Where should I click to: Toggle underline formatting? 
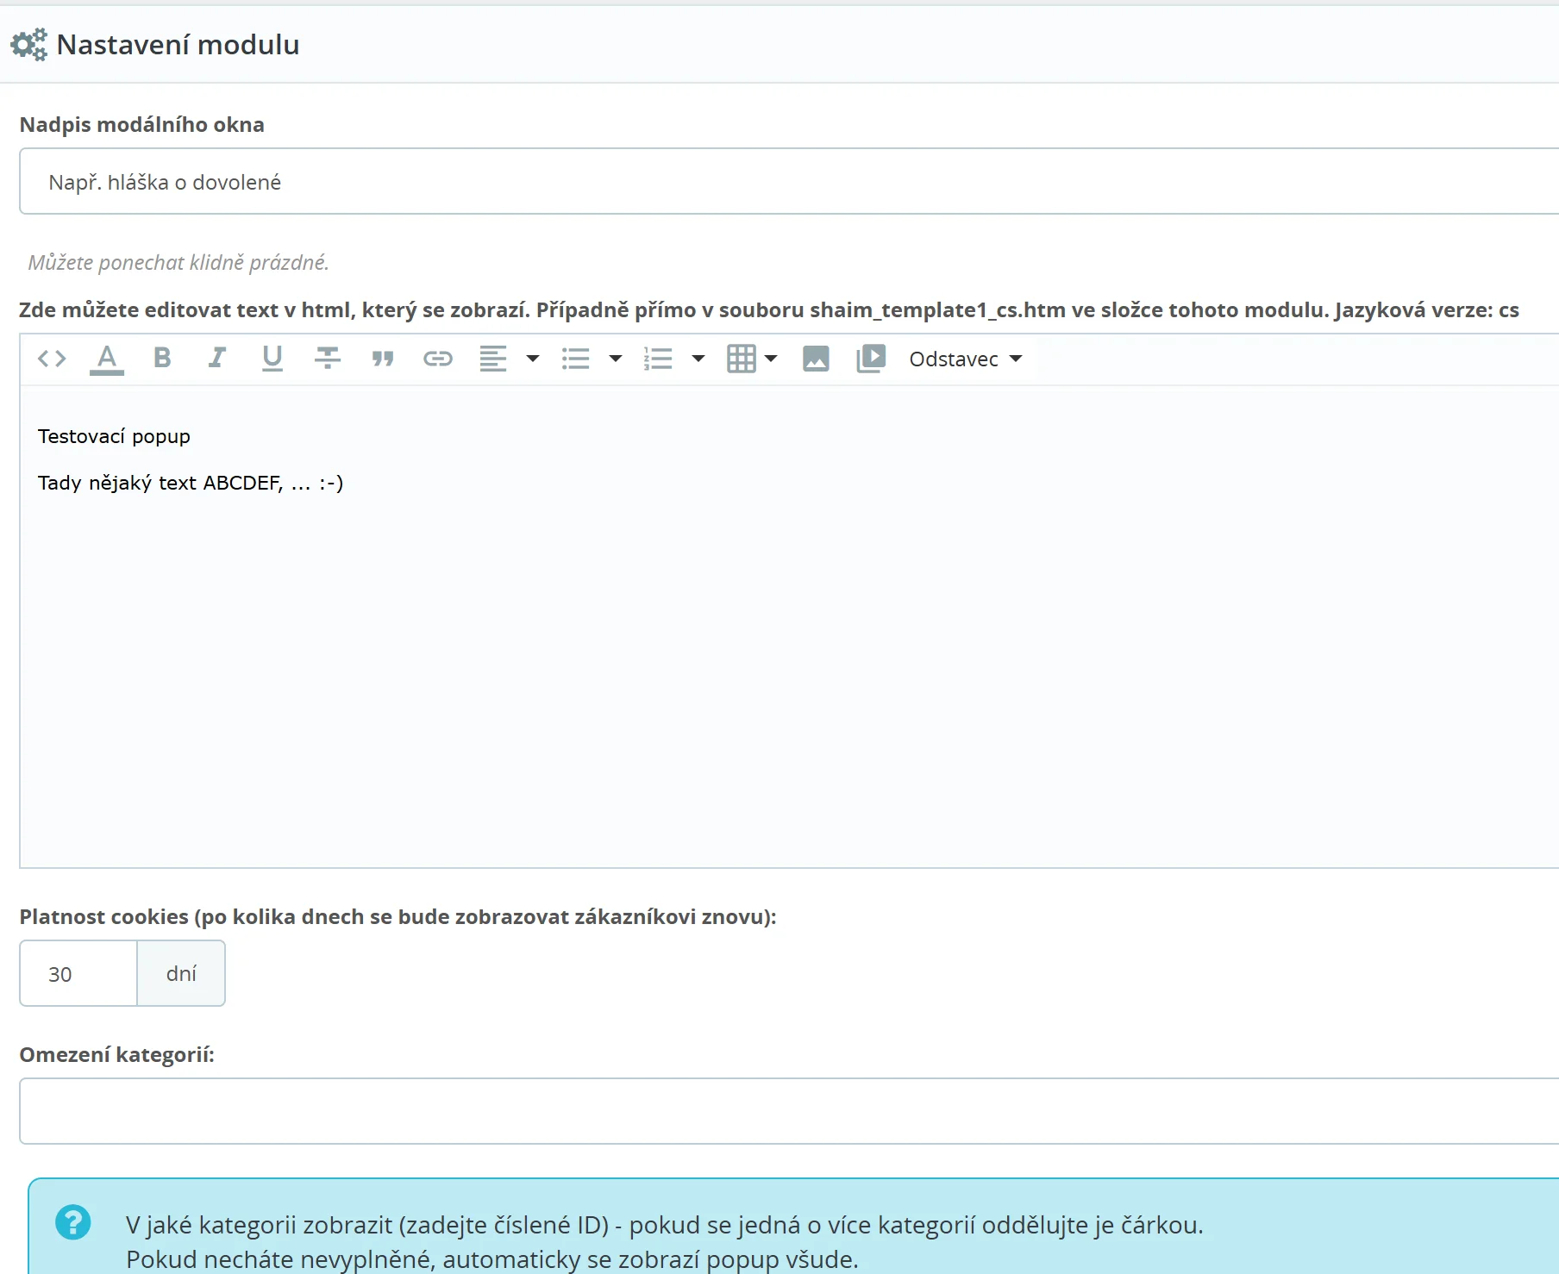pyautogui.click(x=272, y=359)
